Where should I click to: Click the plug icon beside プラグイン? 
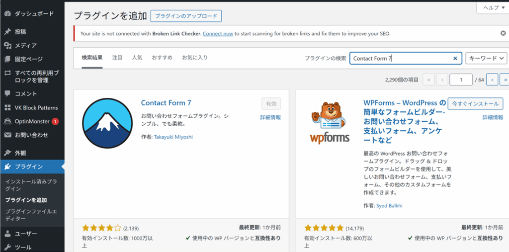[x=8, y=167]
